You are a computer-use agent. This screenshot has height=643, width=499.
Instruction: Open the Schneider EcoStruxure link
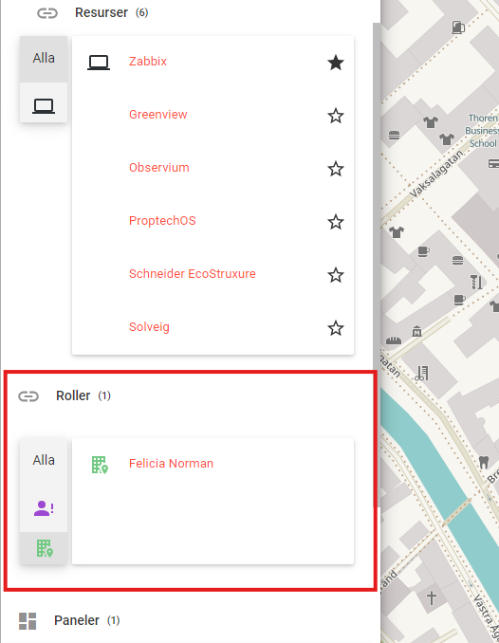(x=192, y=273)
